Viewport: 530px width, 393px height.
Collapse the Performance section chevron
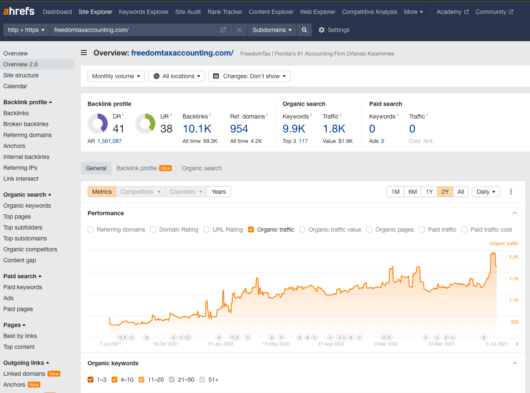pyautogui.click(x=514, y=213)
